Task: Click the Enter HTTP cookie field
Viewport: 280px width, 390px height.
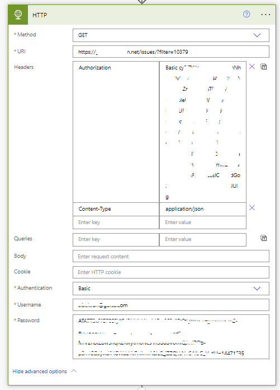Action: (x=171, y=272)
